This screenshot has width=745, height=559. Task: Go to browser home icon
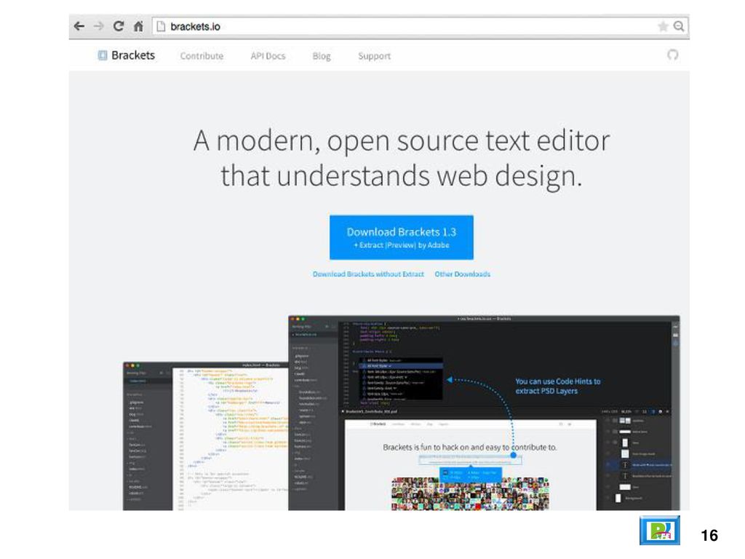click(138, 26)
